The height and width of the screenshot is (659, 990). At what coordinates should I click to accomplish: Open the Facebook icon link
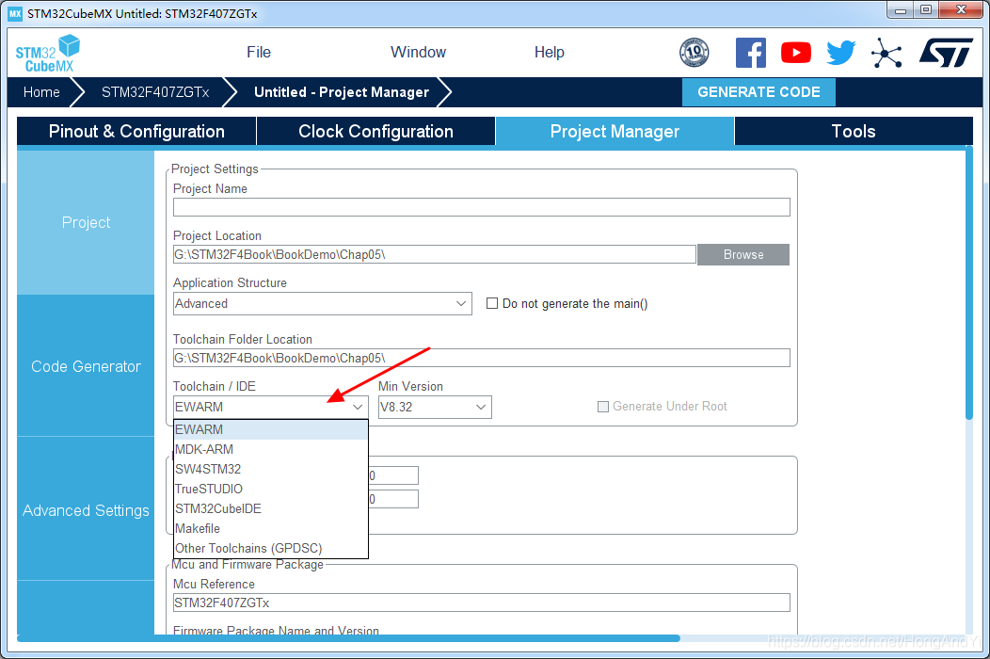coord(751,53)
